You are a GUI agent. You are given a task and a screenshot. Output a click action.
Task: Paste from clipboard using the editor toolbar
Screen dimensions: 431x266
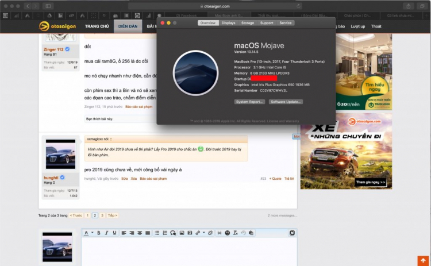click(251, 233)
